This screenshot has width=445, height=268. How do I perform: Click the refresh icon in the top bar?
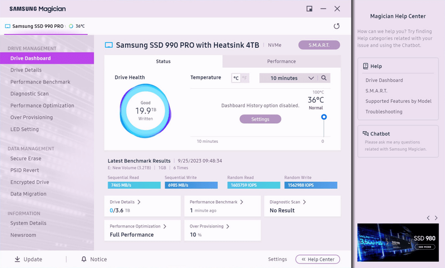click(337, 26)
